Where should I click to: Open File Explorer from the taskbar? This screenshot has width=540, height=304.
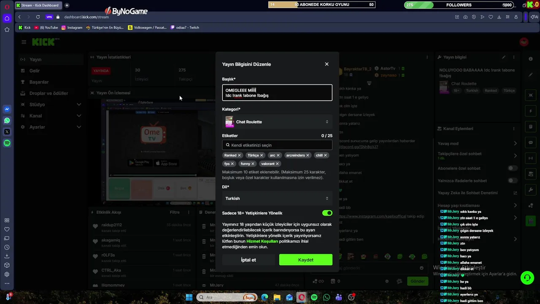[x=277, y=297]
